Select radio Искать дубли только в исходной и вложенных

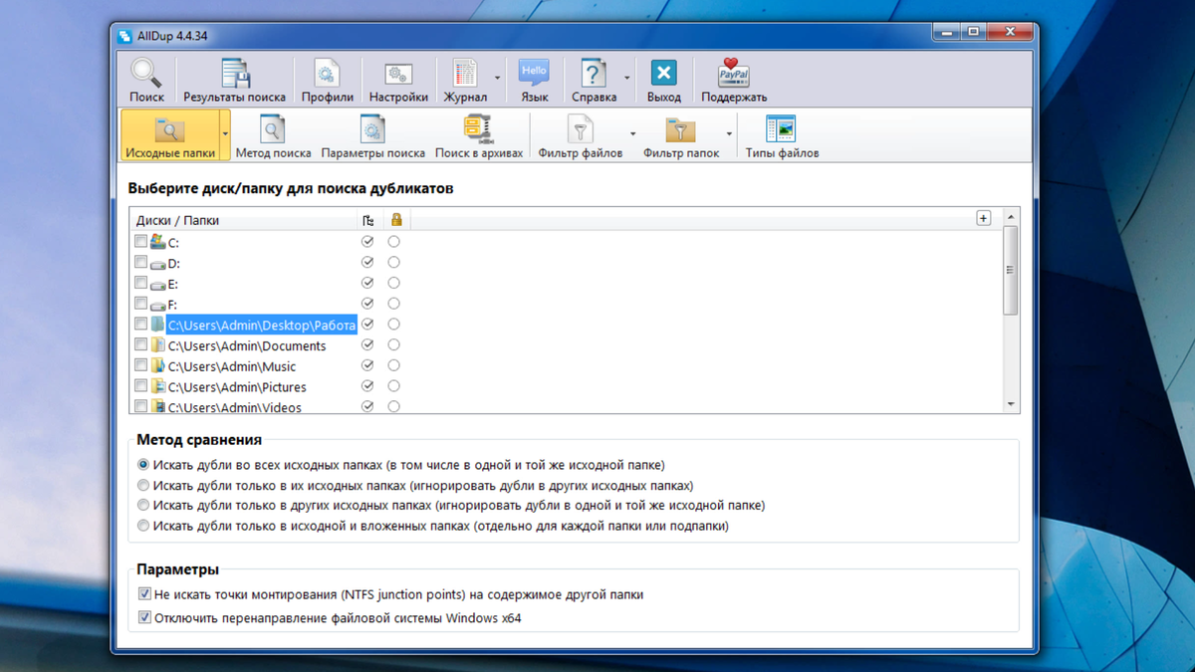(x=144, y=526)
